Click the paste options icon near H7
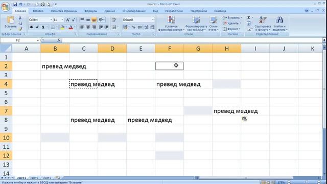Screen dimensions: 327x184 (244, 119)
